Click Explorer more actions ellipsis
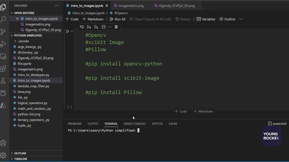The width and height of the screenshot is (289, 162). coord(57,5)
